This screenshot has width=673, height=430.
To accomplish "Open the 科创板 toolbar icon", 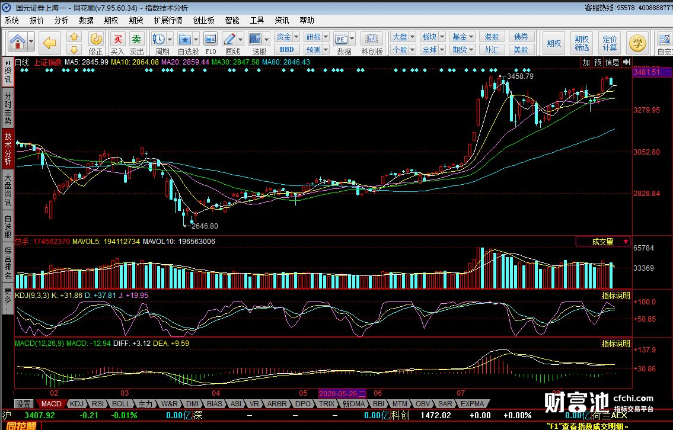I will 372,42.
